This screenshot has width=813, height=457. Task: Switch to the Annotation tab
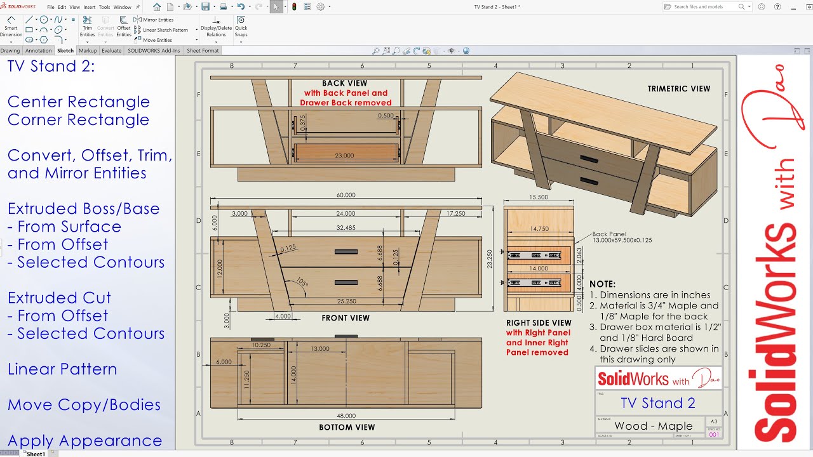pyautogui.click(x=39, y=50)
